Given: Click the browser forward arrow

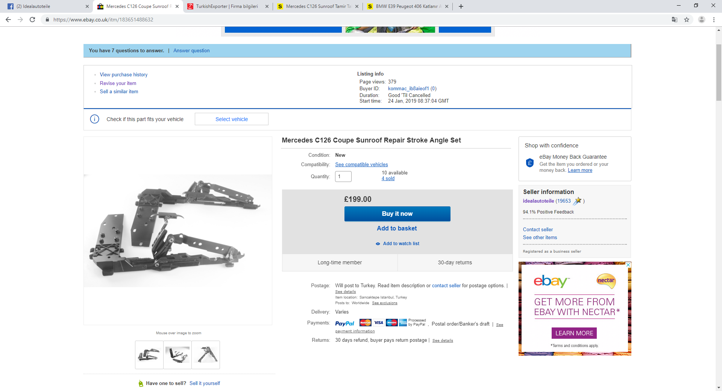Looking at the screenshot, I should (x=20, y=20).
